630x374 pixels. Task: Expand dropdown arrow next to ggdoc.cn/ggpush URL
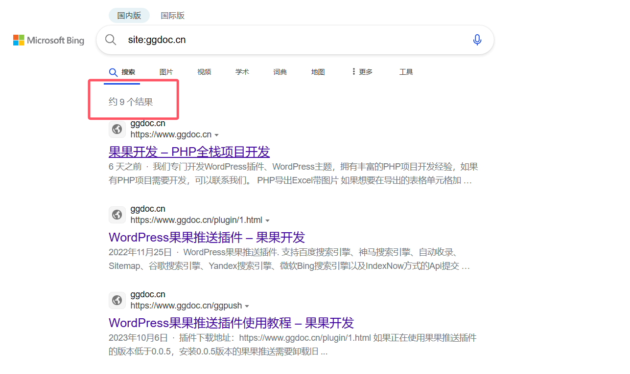[247, 306]
